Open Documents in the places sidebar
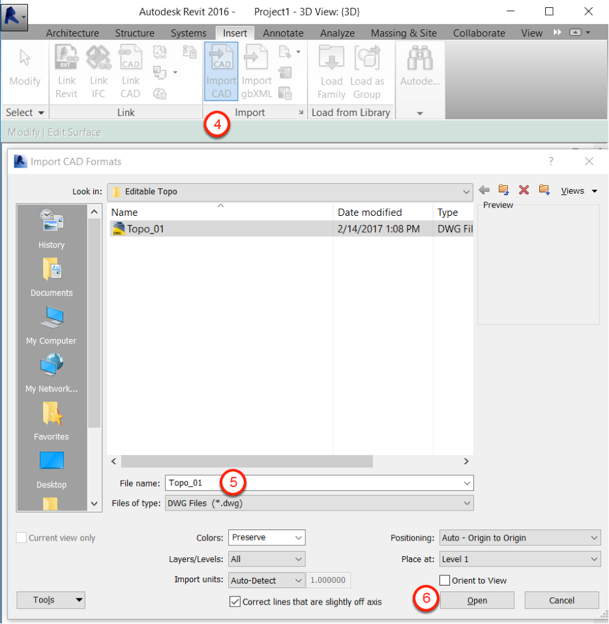Image resolution: width=609 pixels, height=624 pixels. [52, 277]
